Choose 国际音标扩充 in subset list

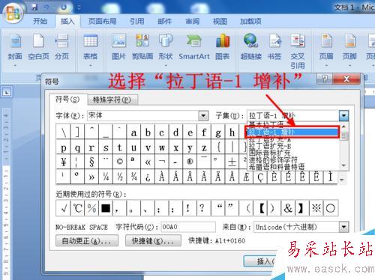292,153
